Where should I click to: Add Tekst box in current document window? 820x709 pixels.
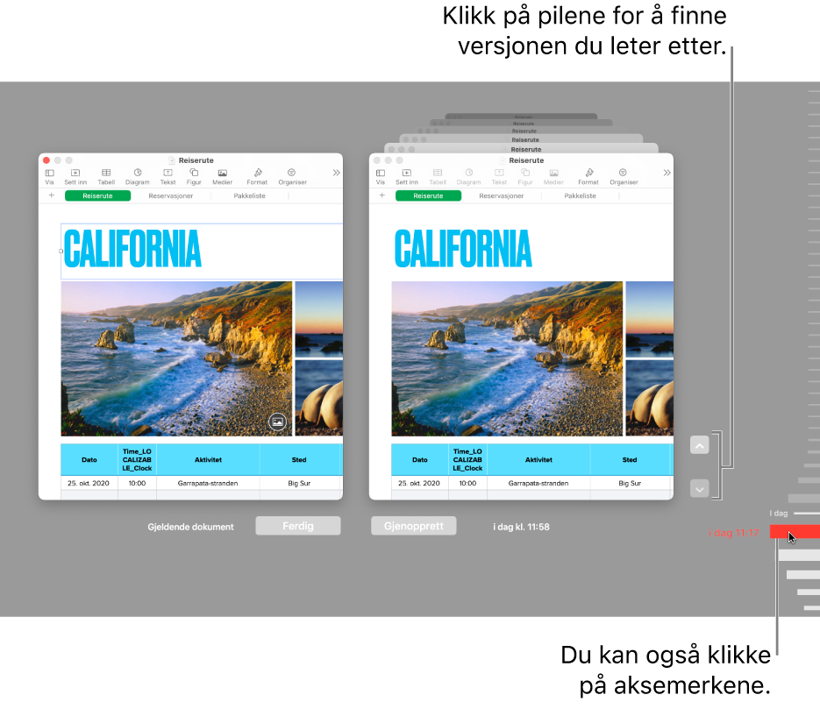[168, 177]
